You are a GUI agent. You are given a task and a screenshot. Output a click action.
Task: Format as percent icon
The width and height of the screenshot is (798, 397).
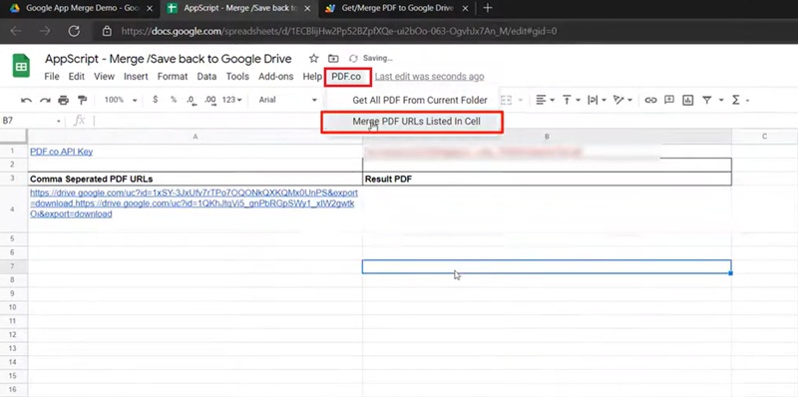tap(174, 100)
